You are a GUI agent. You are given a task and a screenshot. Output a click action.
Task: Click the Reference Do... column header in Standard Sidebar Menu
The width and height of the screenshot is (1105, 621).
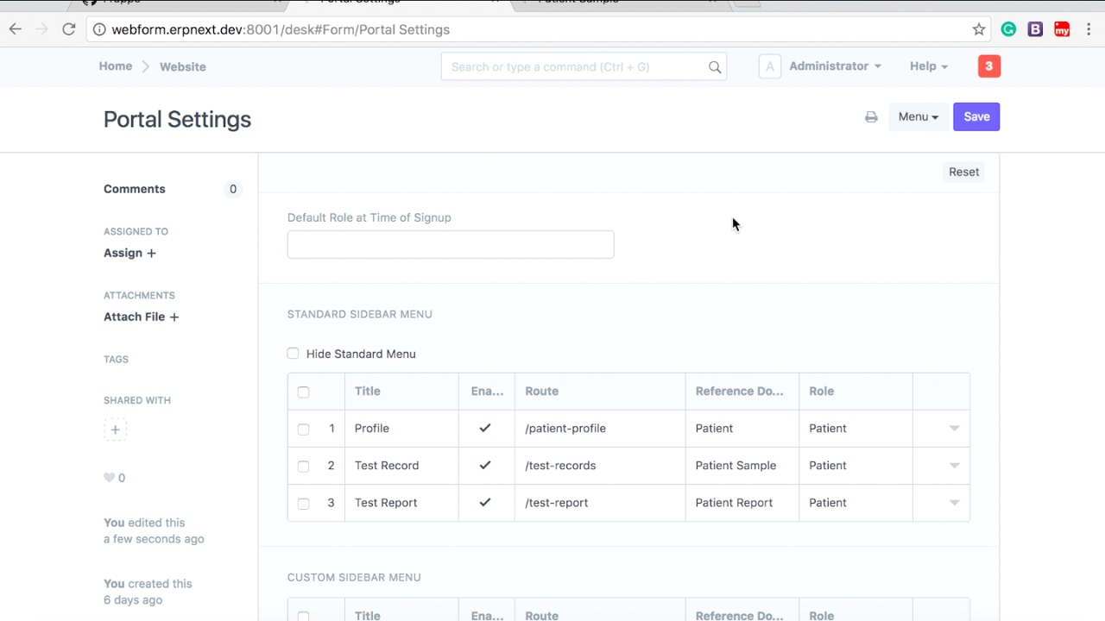pos(742,391)
